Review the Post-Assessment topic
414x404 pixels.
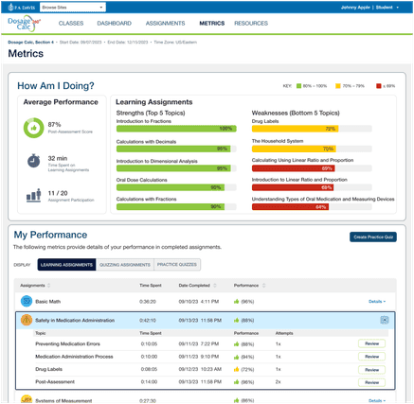click(371, 382)
